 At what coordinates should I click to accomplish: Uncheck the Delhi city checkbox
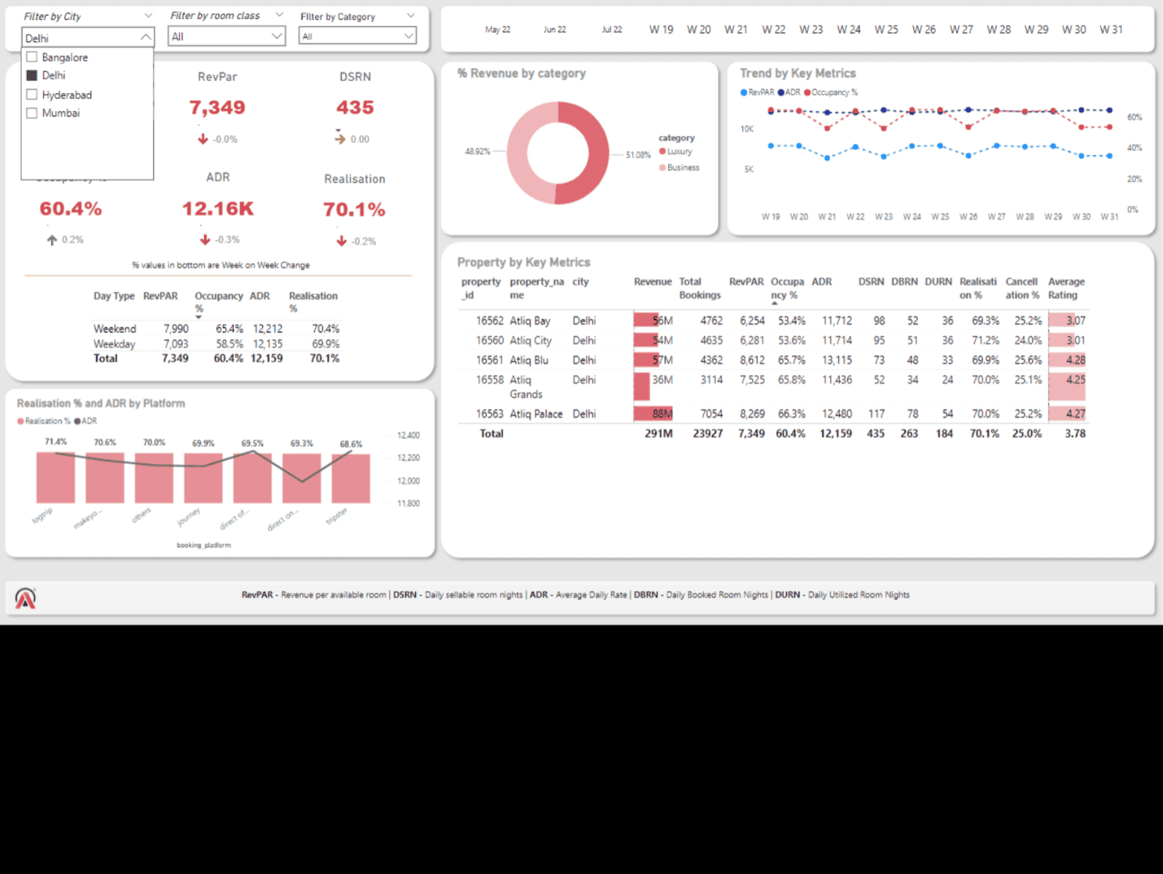click(32, 76)
